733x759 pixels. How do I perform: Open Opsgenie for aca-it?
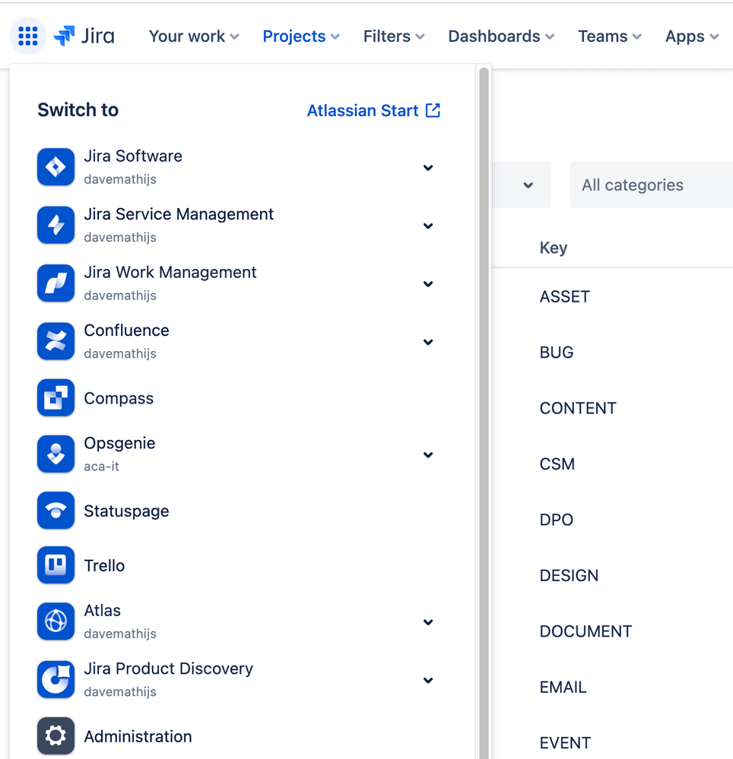coord(119,443)
